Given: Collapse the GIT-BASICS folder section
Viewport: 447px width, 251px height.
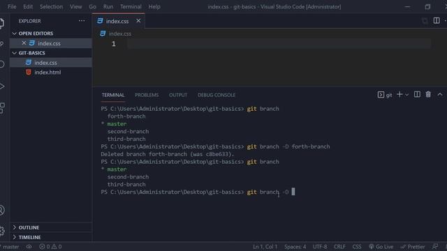Looking at the screenshot, I should 15,53.
